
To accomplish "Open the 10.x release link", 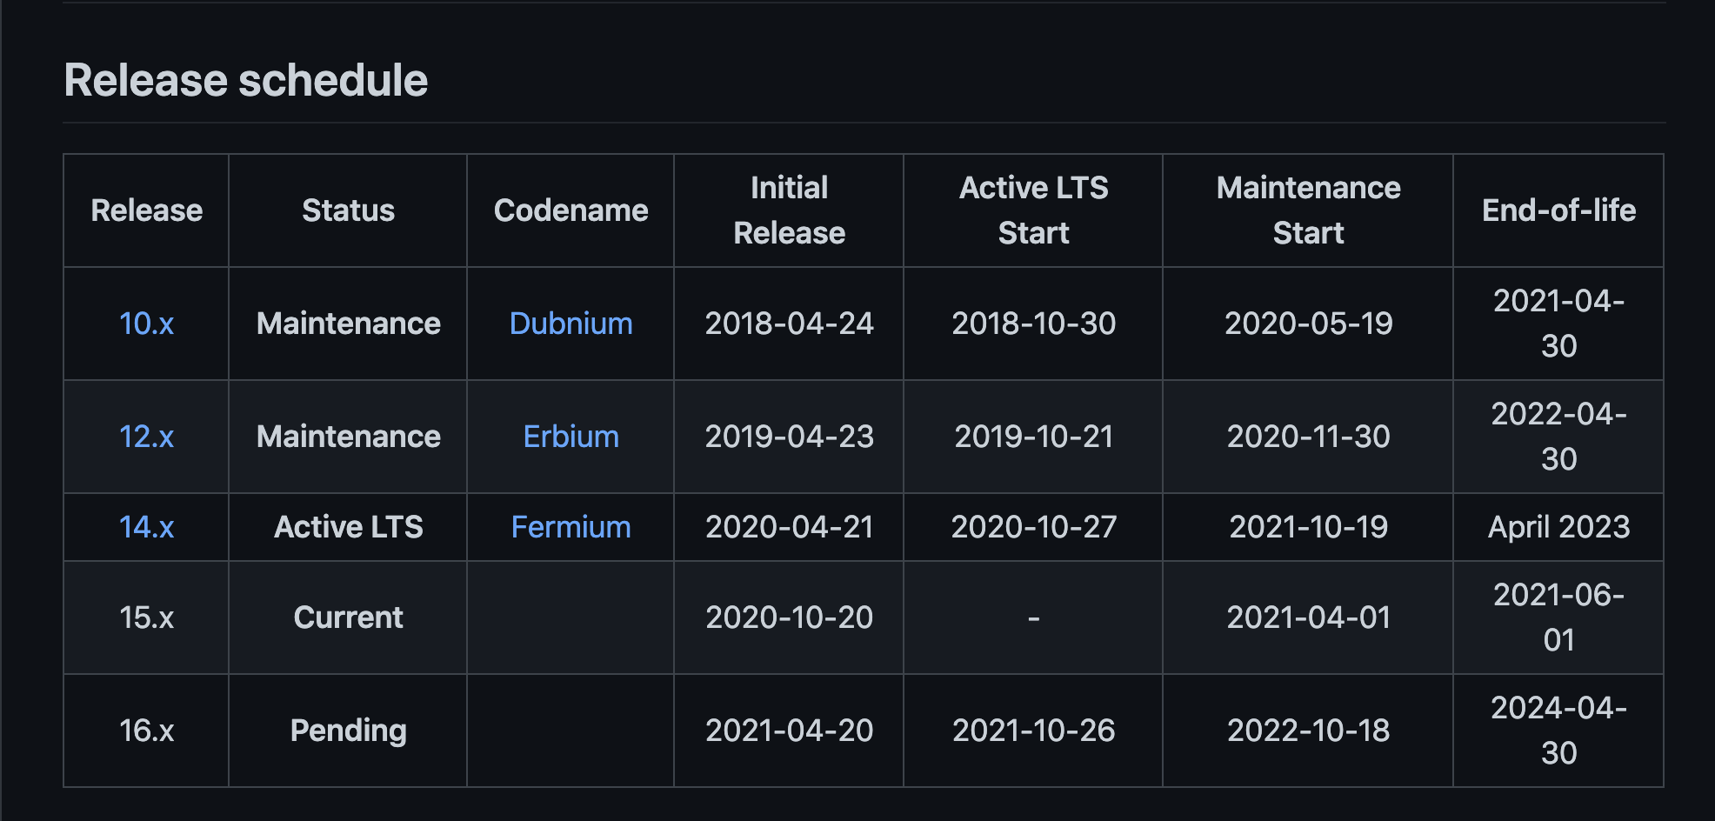I will point(146,324).
